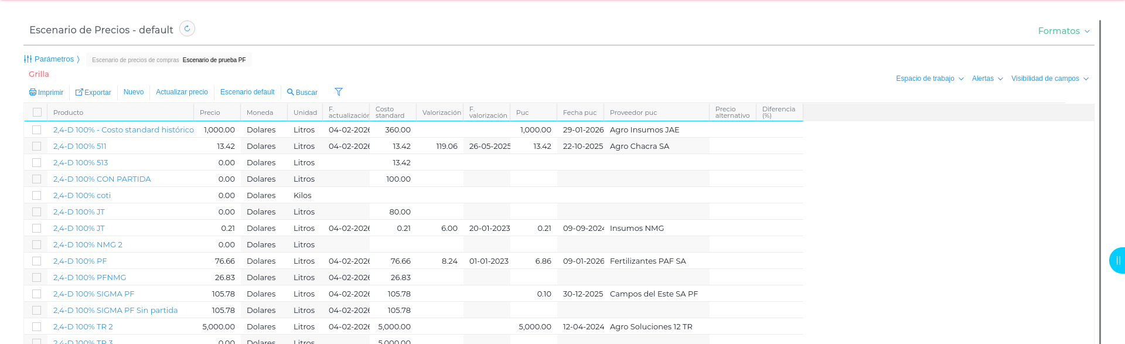Click the vertical scrollbar on right edge
The width and height of the screenshot is (1125, 344).
point(1100,176)
